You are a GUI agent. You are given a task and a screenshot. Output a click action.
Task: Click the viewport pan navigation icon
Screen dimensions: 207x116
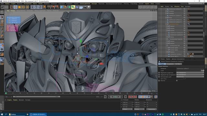tap(151, 11)
